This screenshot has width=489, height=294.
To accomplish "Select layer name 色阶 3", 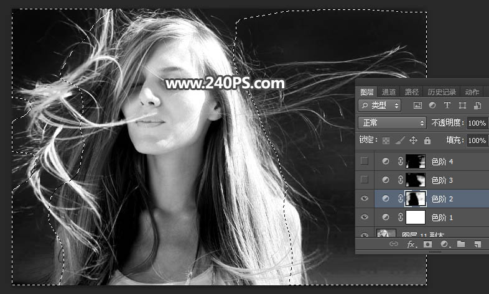I will 442,180.
